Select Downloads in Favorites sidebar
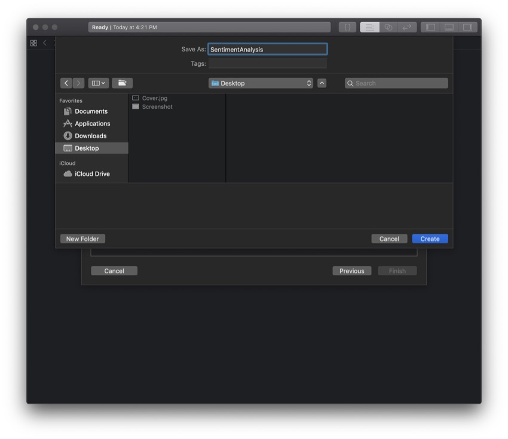Viewport: 508px width, 439px height. [x=91, y=136]
